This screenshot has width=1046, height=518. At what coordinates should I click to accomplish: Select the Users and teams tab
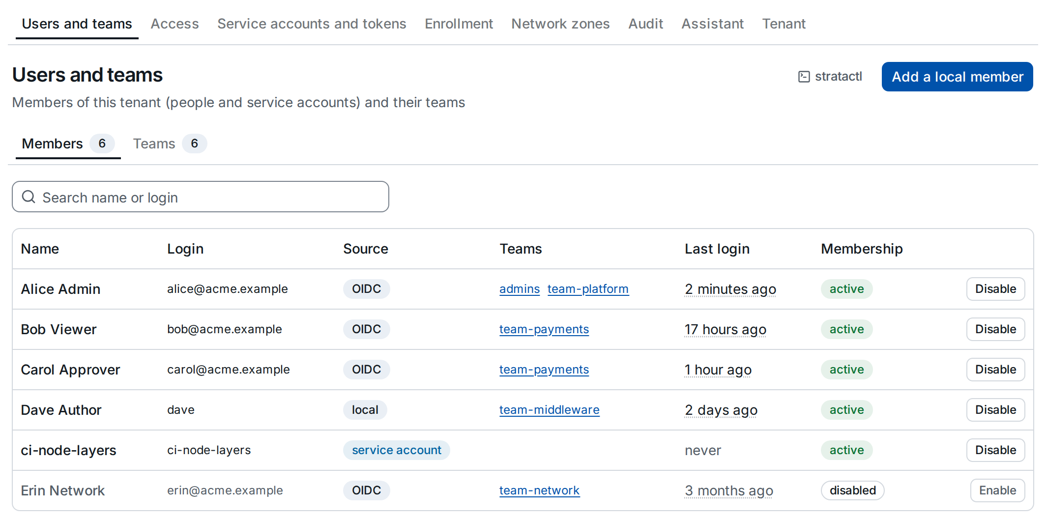pos(77,24)
